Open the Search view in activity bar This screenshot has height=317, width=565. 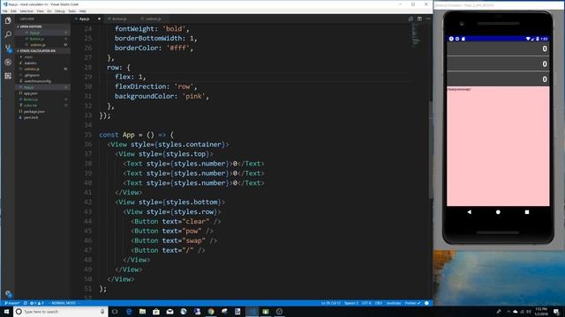click(x=8, y=34)
